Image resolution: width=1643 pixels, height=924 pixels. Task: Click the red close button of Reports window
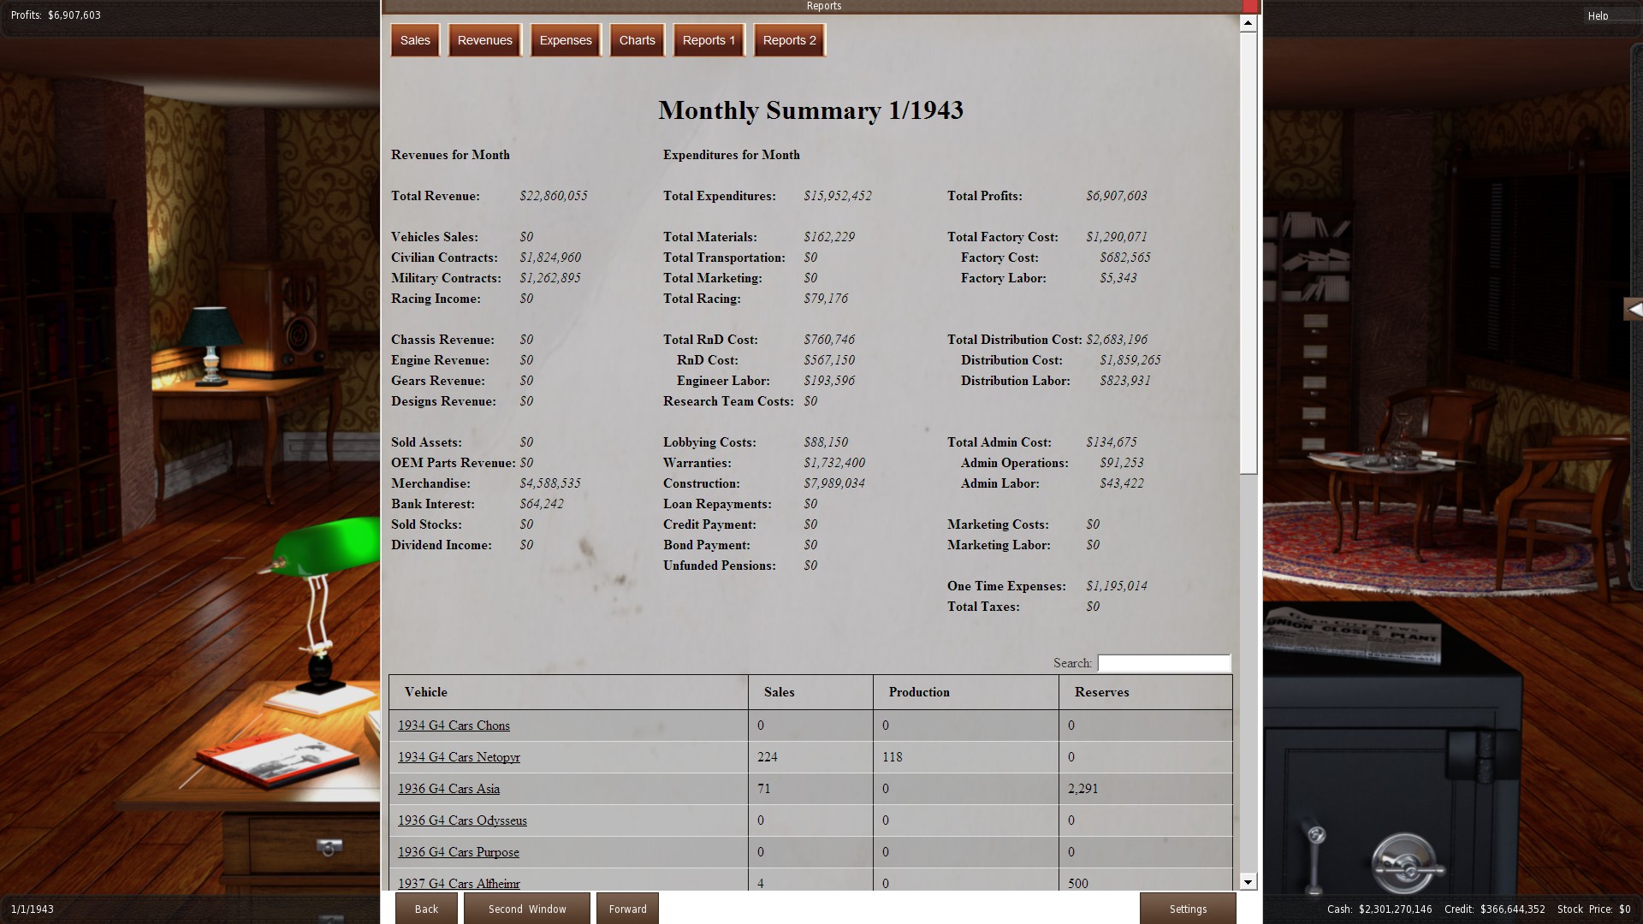tap(1249, 6)
